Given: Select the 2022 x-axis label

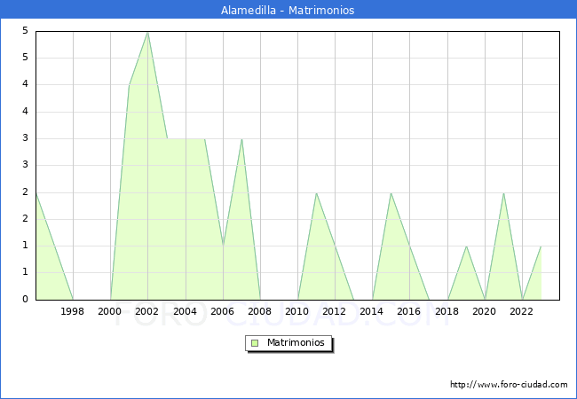Looking at the screenshot, I should coord(522,311).
